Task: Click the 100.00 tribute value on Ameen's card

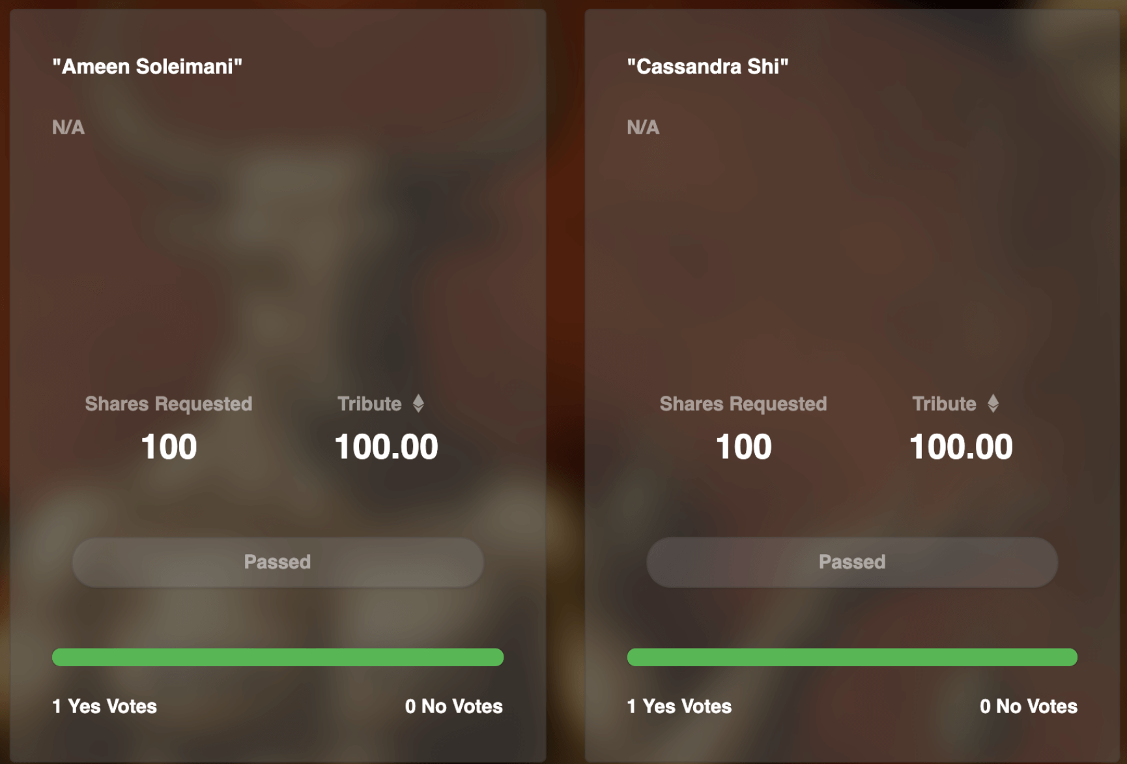Action: (386, 447)
